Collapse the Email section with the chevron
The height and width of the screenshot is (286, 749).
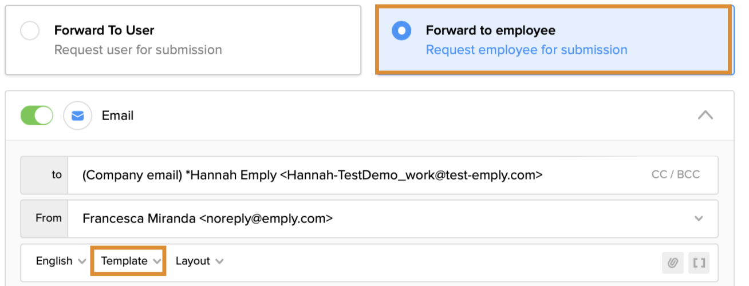[705, 116]
